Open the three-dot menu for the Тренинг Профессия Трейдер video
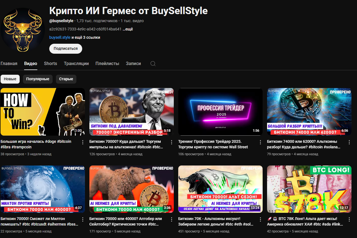 point(260,142)
